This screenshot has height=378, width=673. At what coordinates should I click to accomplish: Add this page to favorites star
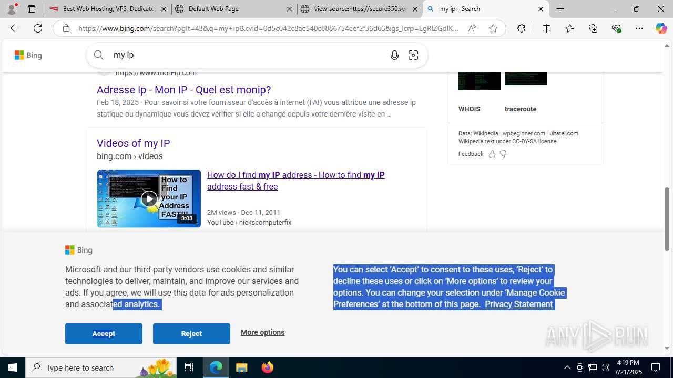click(x=493, y=28)
